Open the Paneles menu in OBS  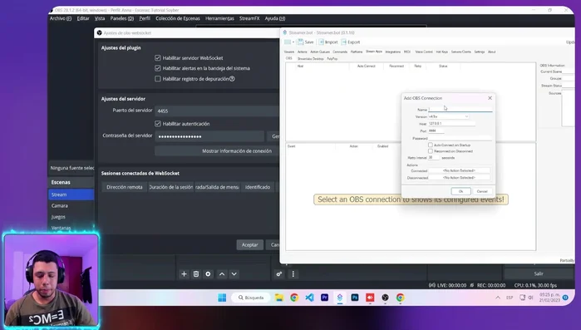tap(122, 18)
